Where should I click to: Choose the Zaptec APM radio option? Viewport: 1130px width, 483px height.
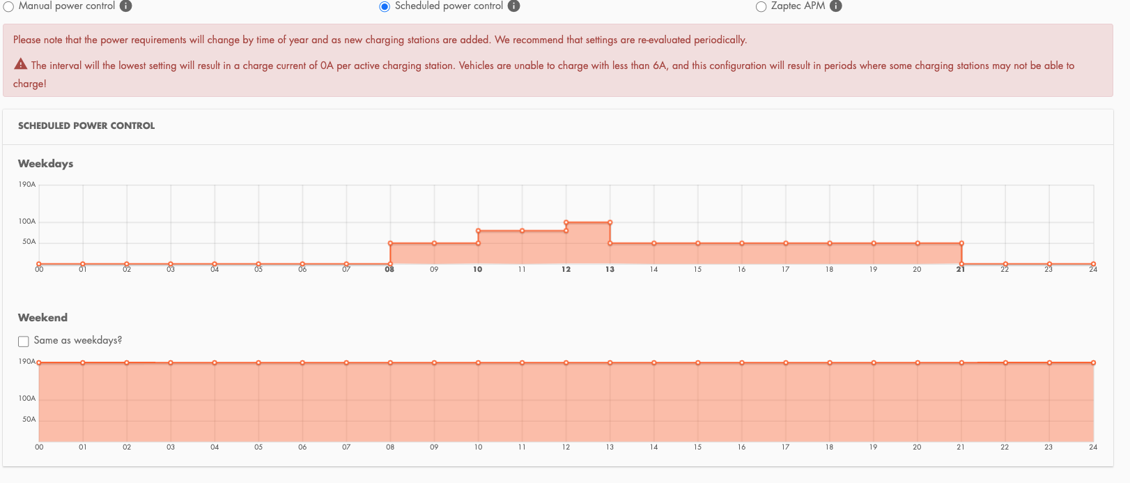[x=761, y=6]
